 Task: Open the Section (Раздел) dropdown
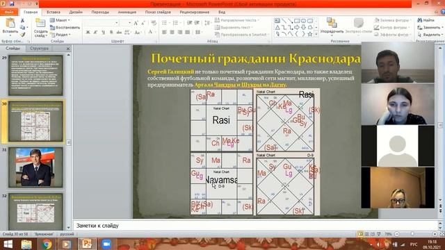pos(60,35)
